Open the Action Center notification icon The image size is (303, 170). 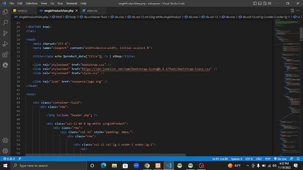click(295, 166)
